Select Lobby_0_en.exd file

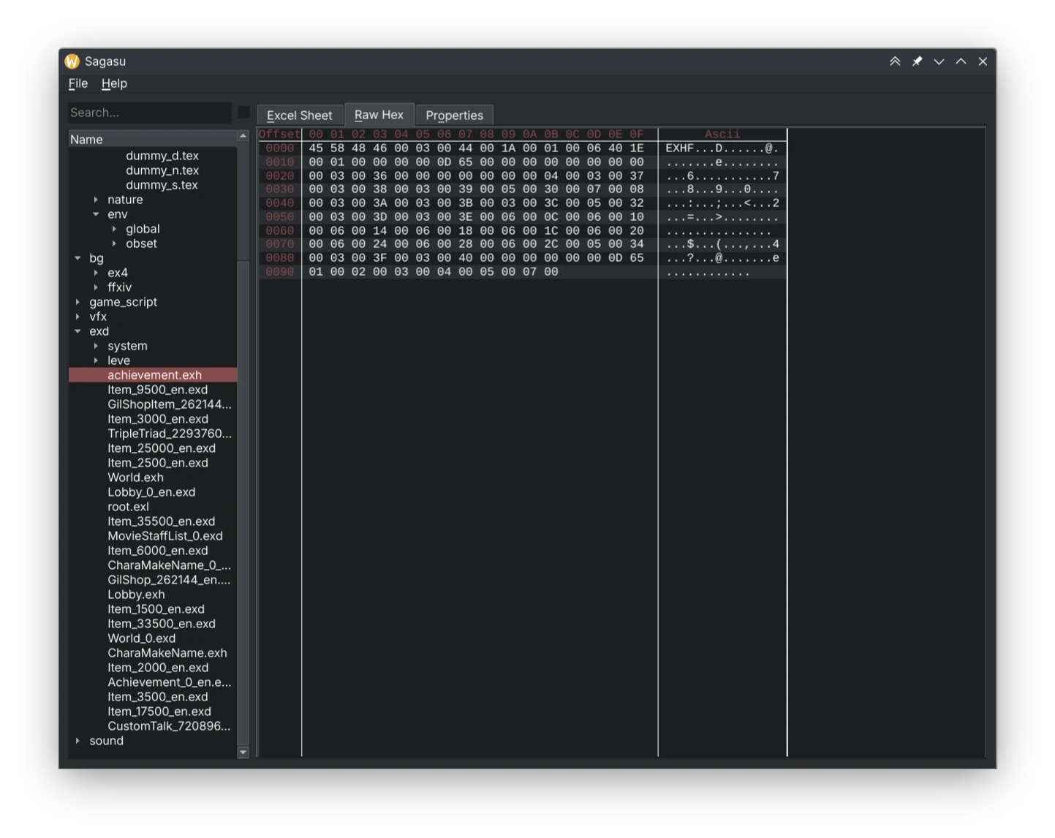pyautogui.click(x=151, y=492)
